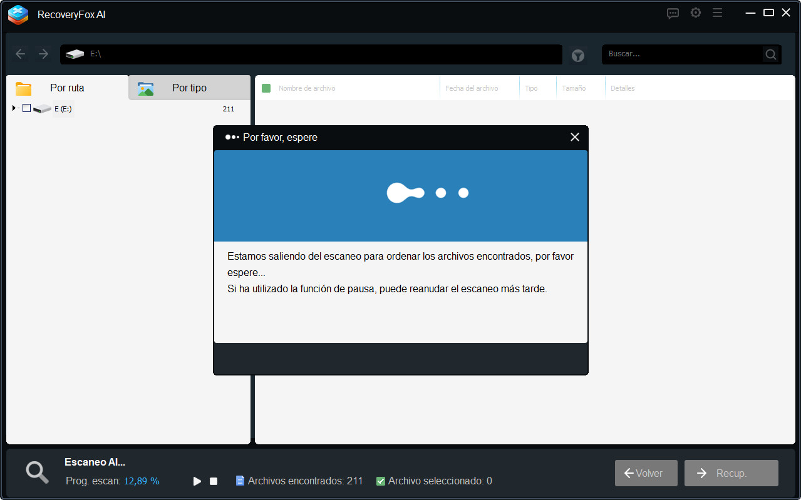Switch to the Por tipo tab

pyautogui.click(x=189, y=88)
